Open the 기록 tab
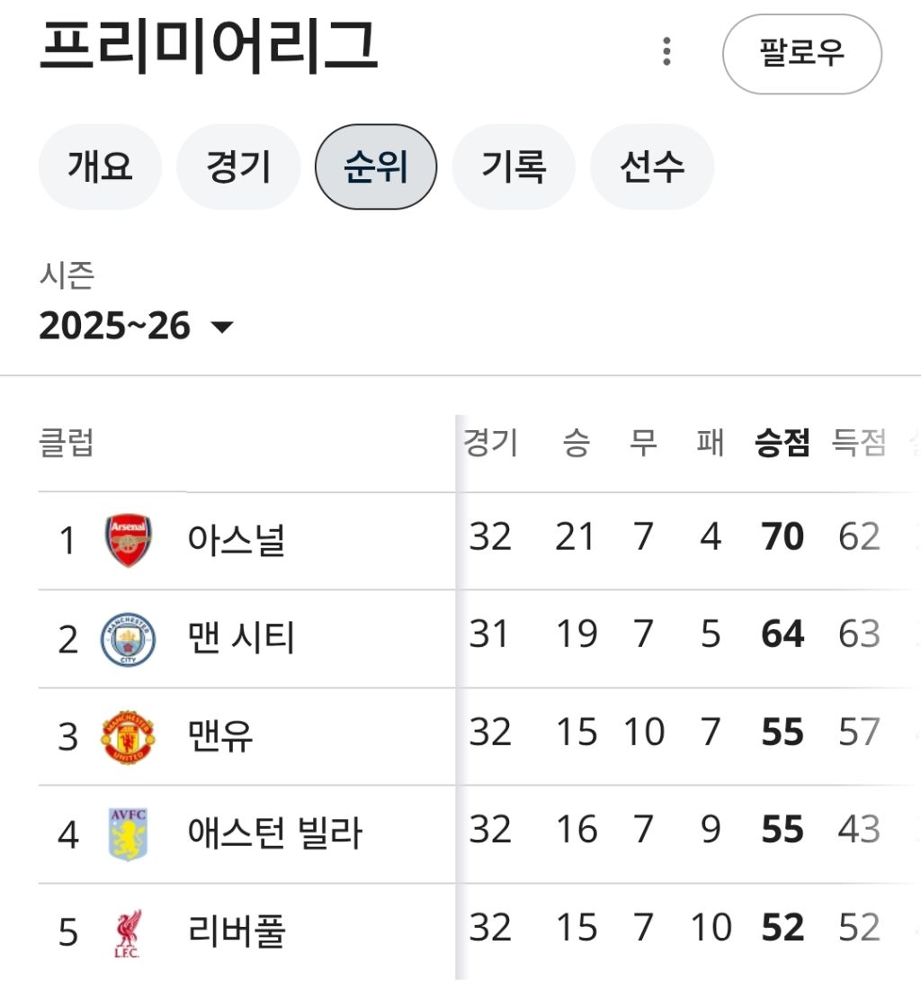The image size is (921, 990). [x=514, y=166]
